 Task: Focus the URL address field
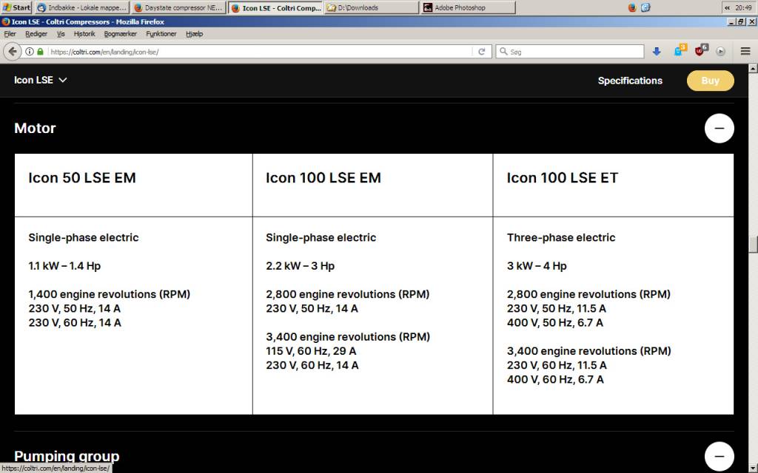point(260,52)
